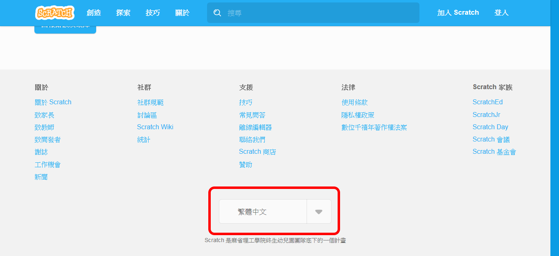Open the 隱私權政策 link

tap(358, 115)
